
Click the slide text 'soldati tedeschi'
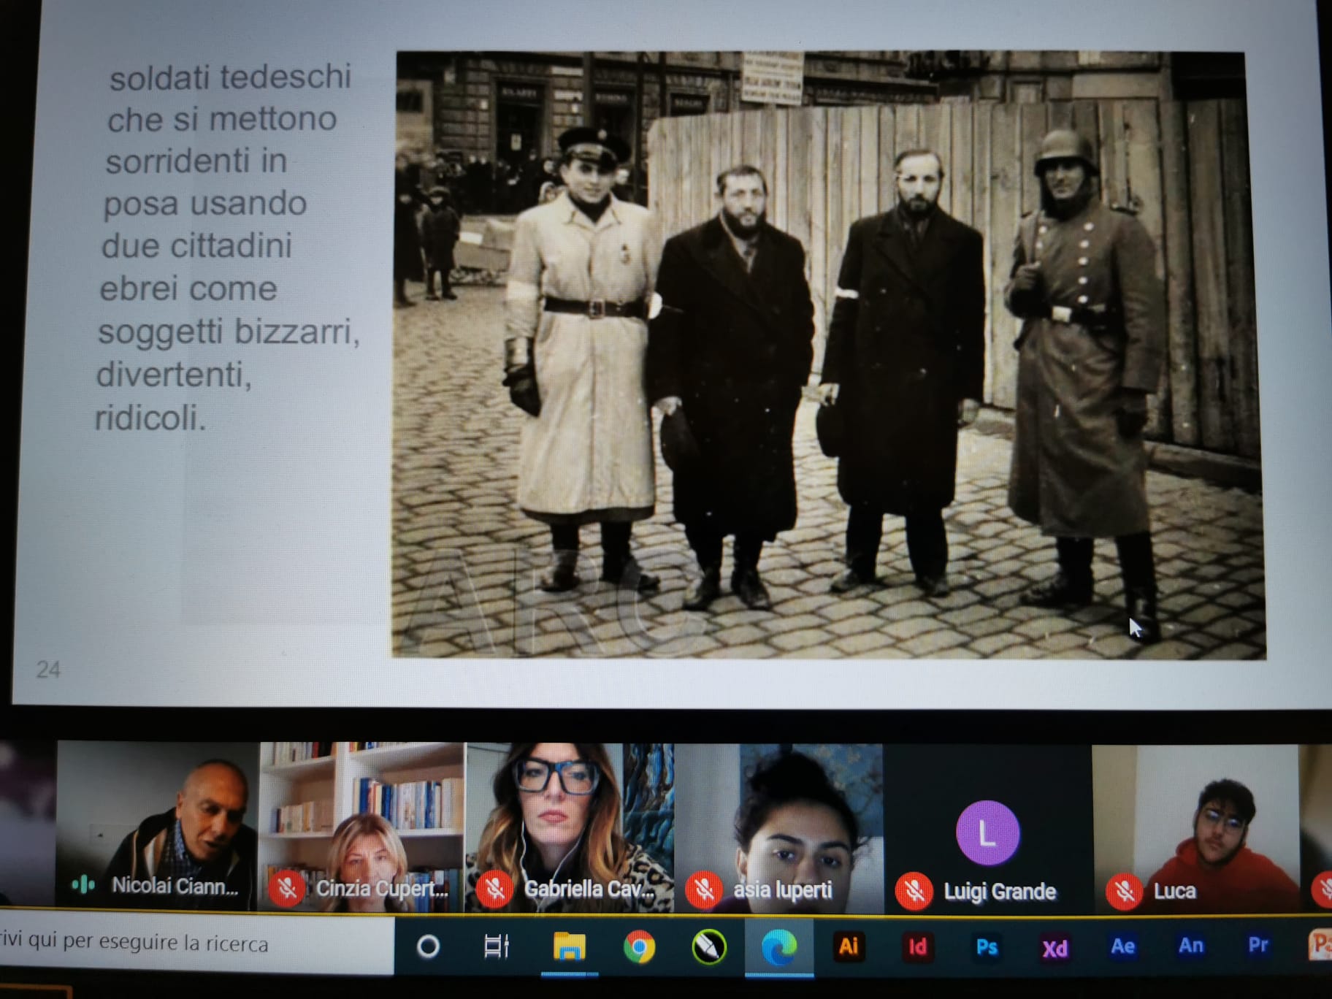(x=230, y=77)
